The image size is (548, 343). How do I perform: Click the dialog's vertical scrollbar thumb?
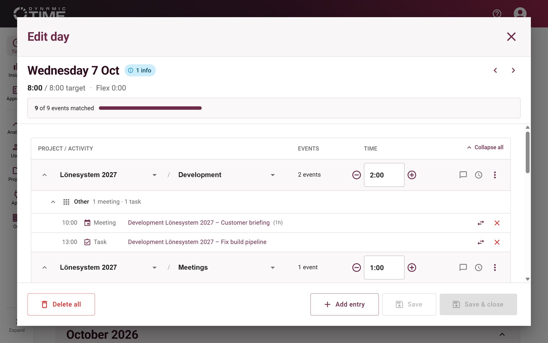point(527,152)
